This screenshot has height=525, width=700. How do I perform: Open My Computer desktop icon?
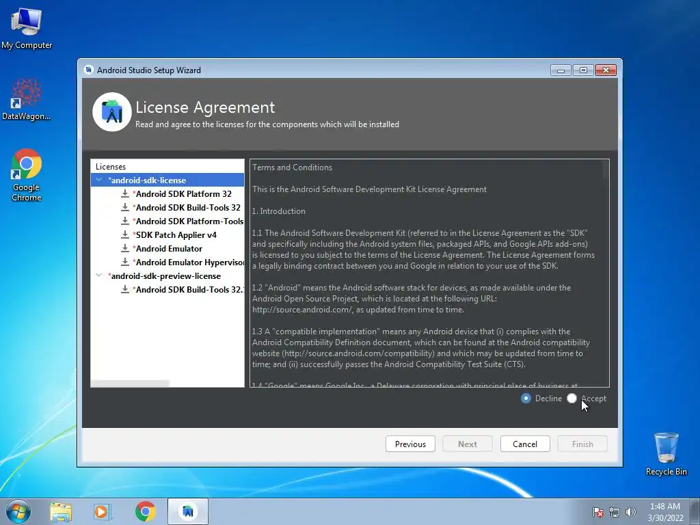27,27
